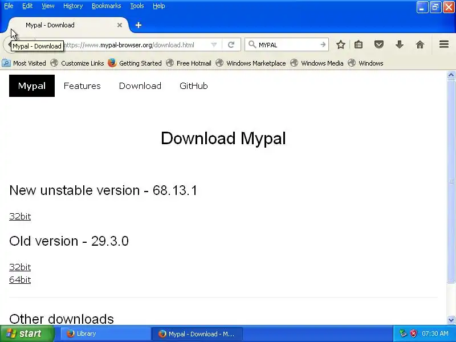Save page to Pocket icon
Viewport: 456px width, 342px height.
[x=378, y=45]
